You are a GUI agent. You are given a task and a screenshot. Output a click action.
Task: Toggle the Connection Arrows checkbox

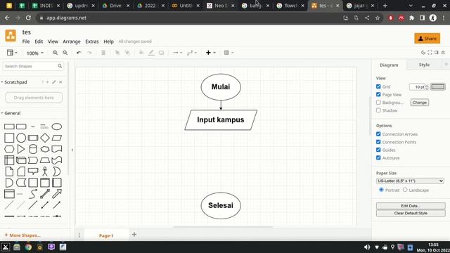pyautogui.click(x=378, y=134)
